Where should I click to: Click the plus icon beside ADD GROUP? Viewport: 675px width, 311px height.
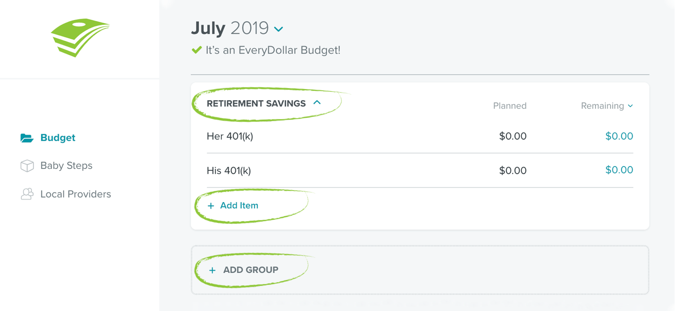(x=212, y=270)
